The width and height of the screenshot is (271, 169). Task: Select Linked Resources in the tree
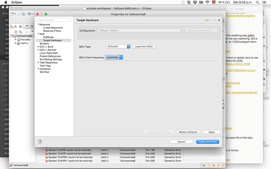[53, 28]
